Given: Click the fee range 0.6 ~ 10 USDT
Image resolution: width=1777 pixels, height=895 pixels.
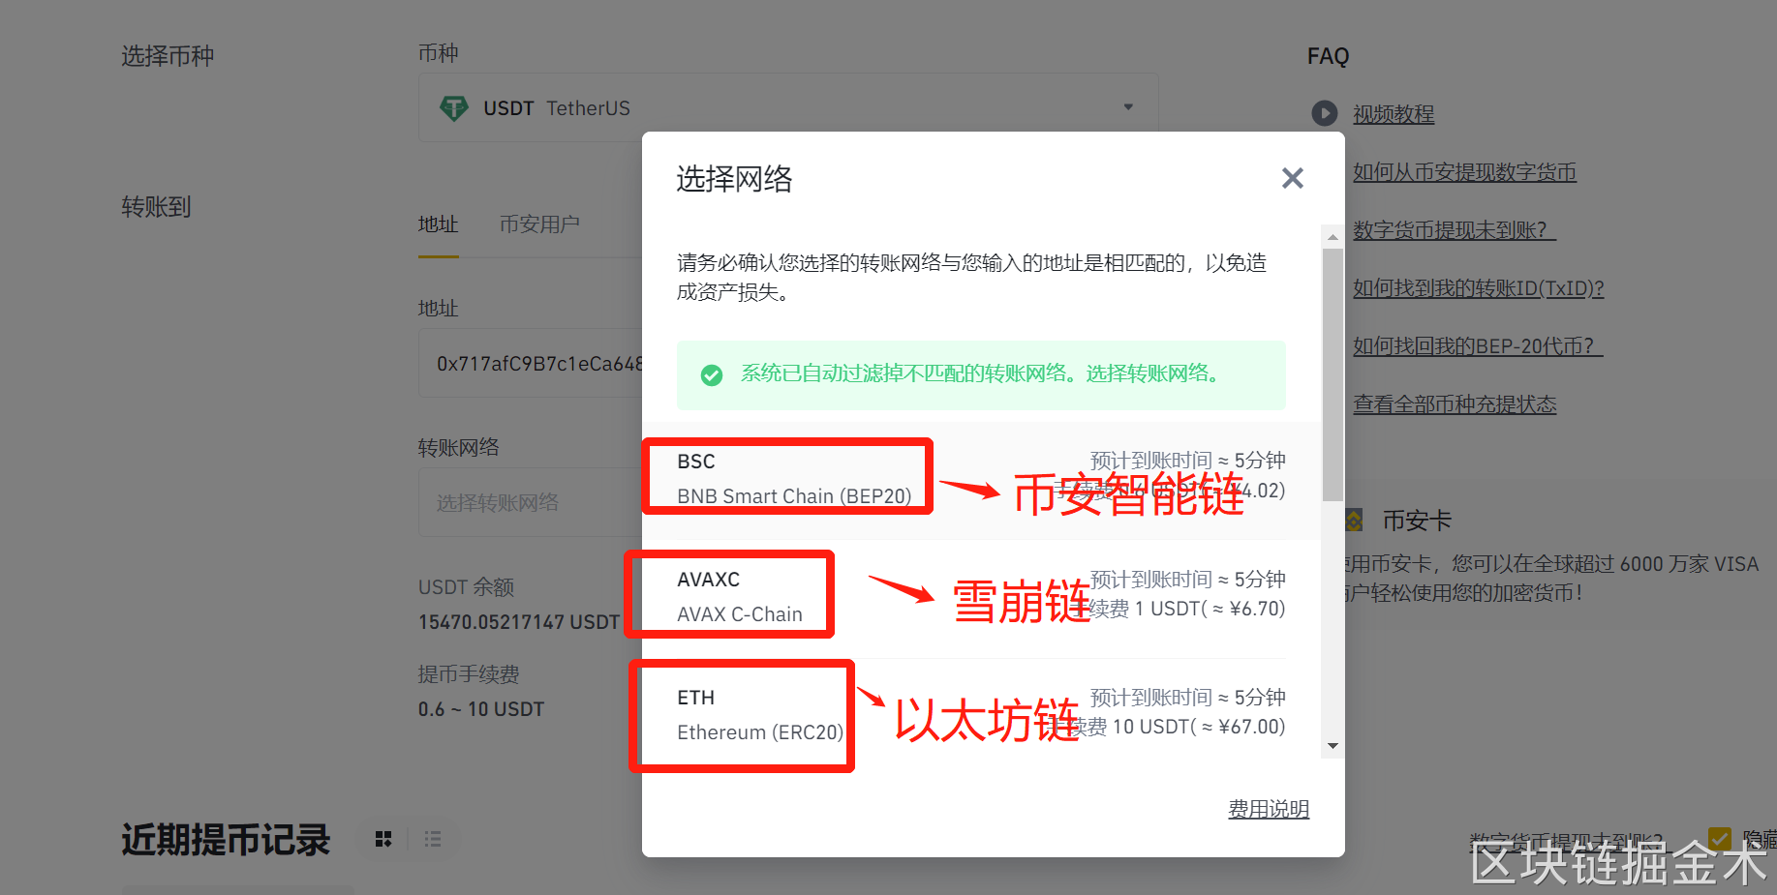Looking at the screenshot, I should 481,709.
